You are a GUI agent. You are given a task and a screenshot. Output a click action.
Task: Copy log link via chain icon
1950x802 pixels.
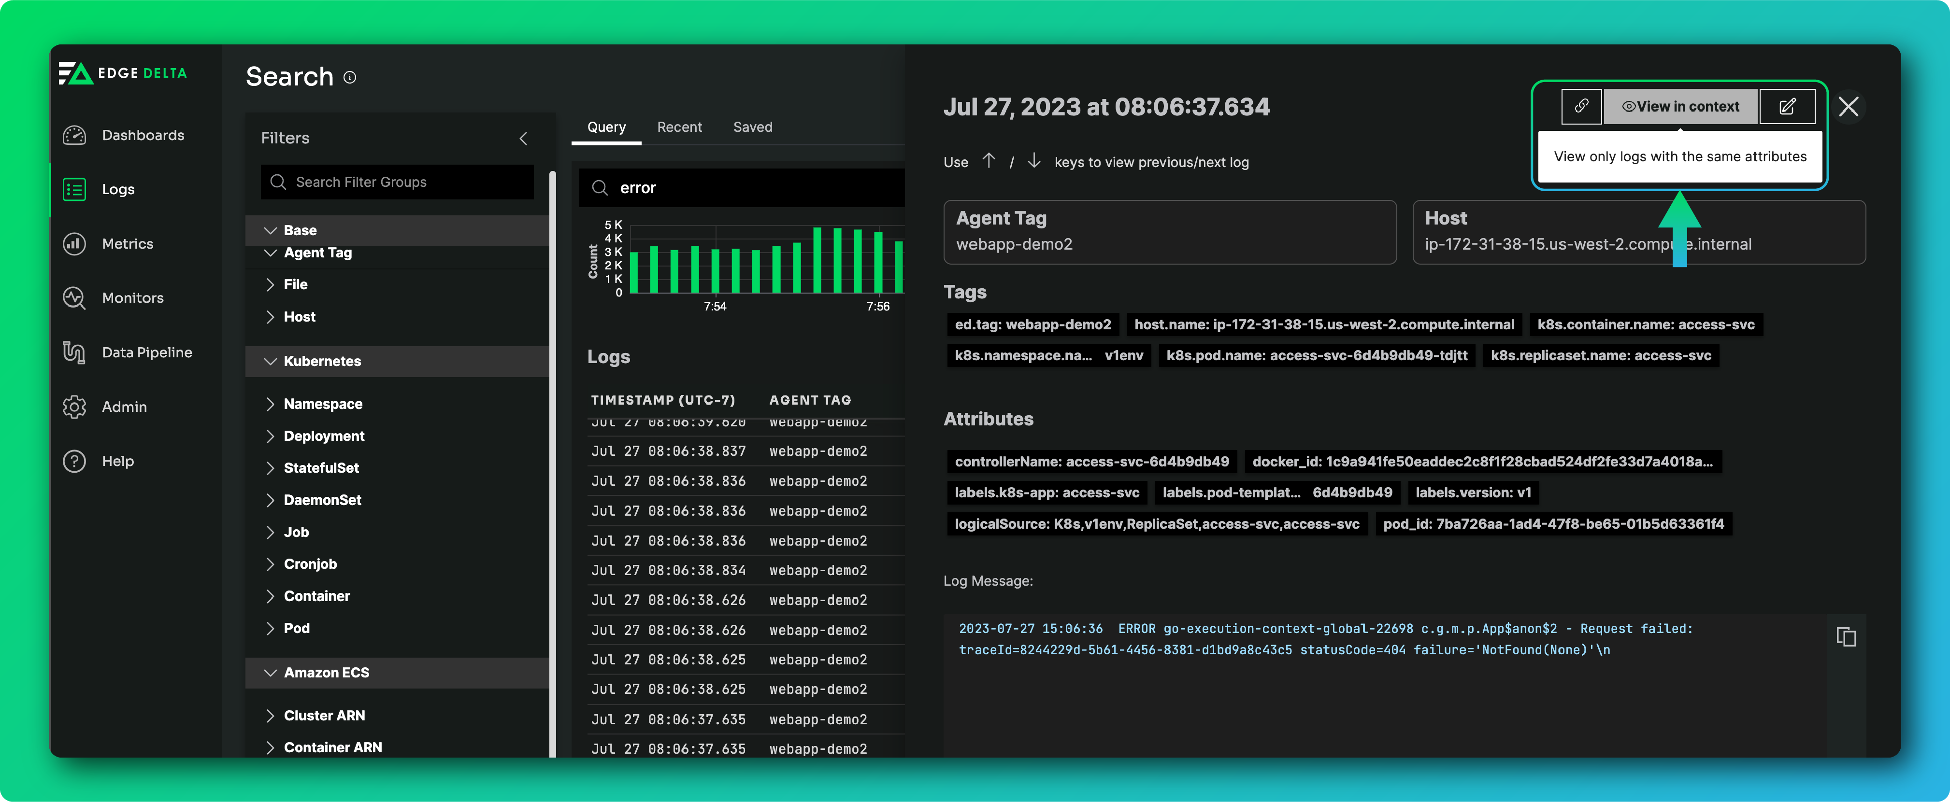pos(1581,106)
